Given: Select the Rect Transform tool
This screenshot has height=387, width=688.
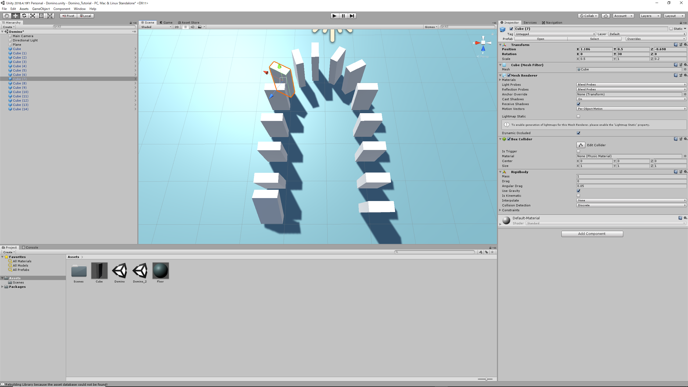Looking at the screenshot, I should coord(41,16).
